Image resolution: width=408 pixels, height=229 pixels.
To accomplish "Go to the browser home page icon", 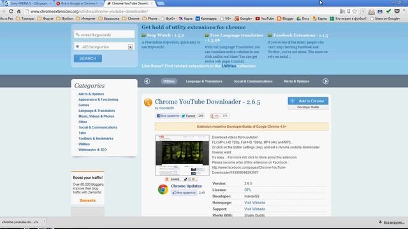I will (x=18, y=11).
